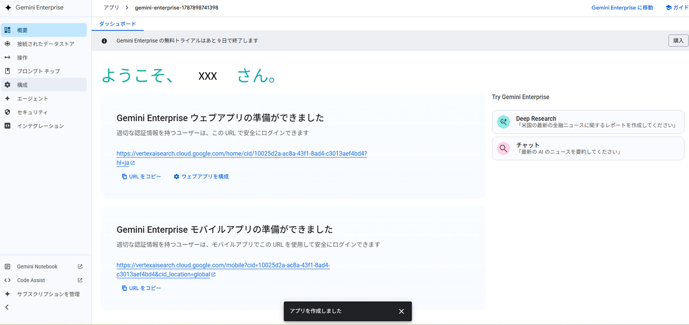Click the 接続されたデータストア layers icon
The image size is (689, 325).
click(7, 44)
